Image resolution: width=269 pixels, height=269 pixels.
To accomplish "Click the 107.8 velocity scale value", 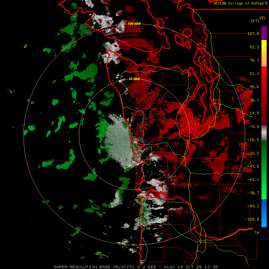I will tap(253, 33).
